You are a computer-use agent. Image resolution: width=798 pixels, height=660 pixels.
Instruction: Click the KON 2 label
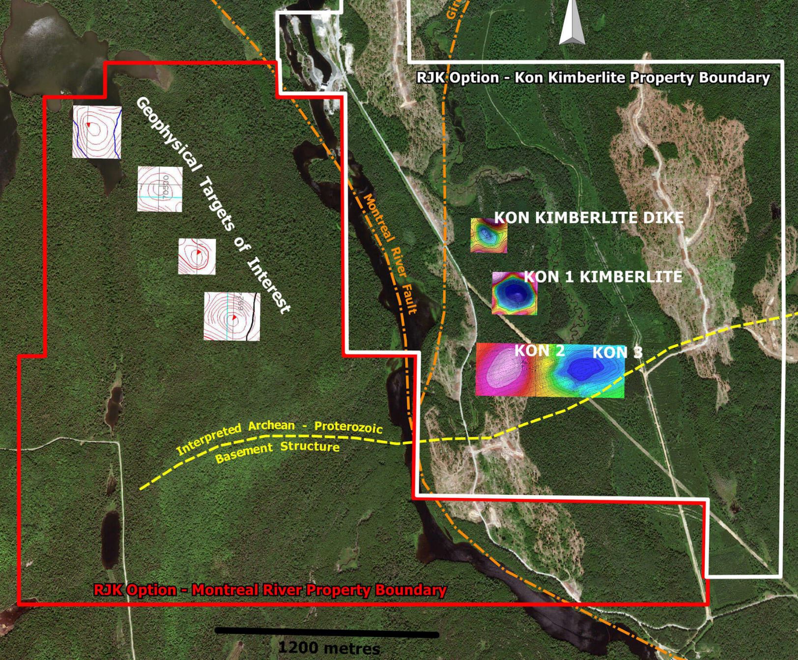click(539, 351)
